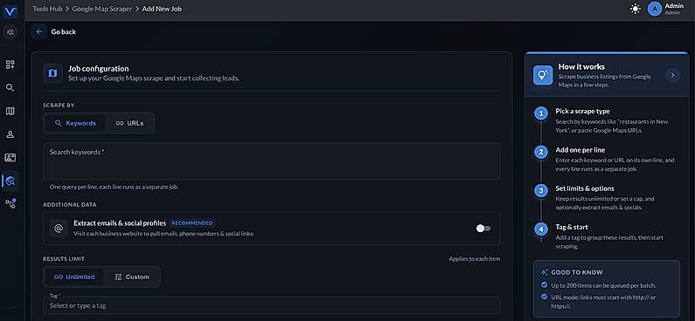Open the Admin user name menu
The width and height of the screenshot is (695, 321).
674,6
